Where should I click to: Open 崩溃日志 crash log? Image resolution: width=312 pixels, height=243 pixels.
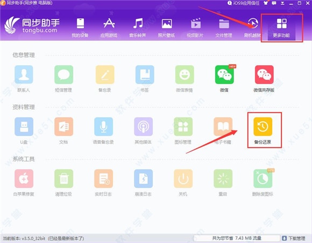pyautogui.click(x=143, y=178)
